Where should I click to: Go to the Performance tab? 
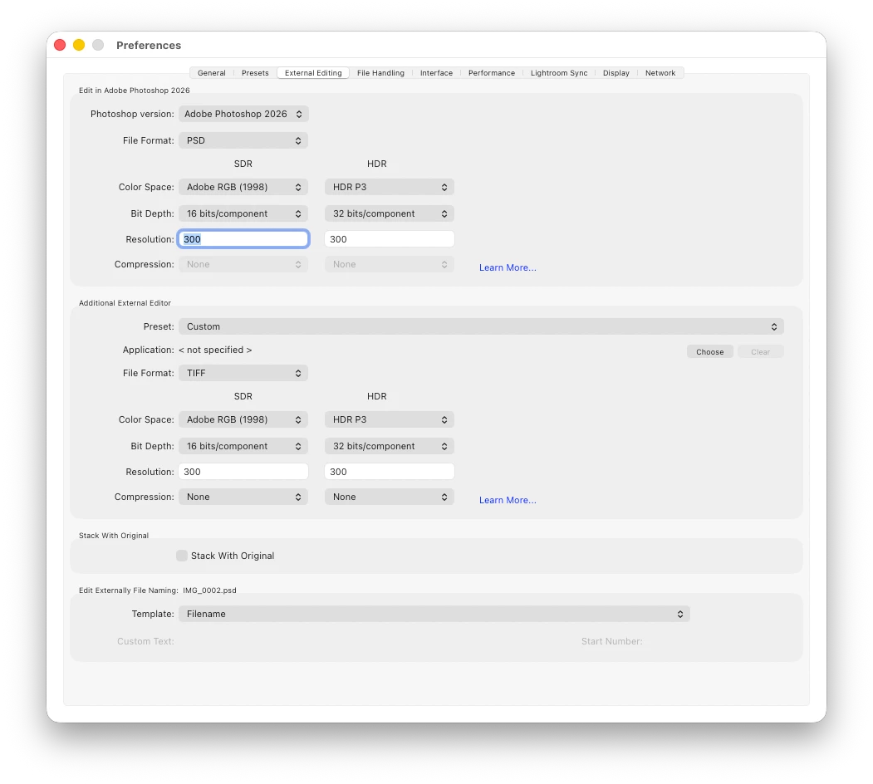pos(492,73)
